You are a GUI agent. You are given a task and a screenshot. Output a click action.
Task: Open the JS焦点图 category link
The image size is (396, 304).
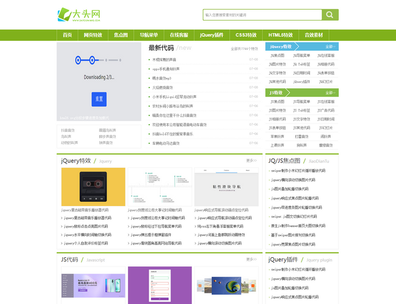[277, 102]
